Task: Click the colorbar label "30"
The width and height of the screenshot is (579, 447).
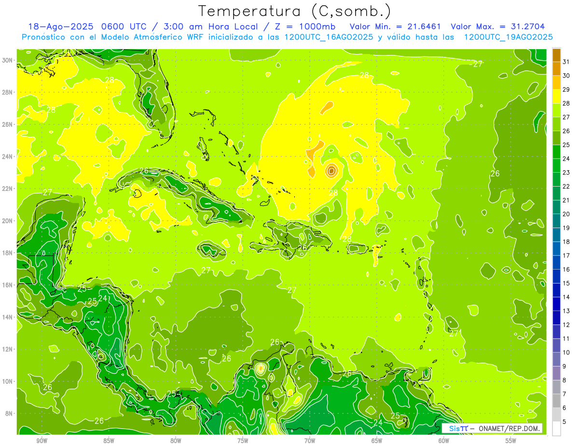Action: pyautogui.click(x=566, y=76)
